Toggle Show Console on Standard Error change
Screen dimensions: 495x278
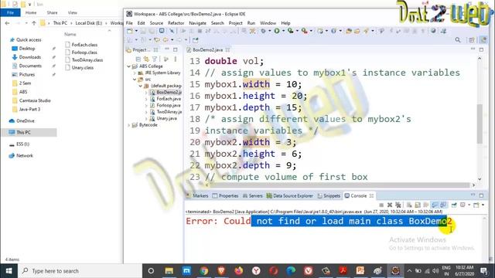tap(443, 205)
